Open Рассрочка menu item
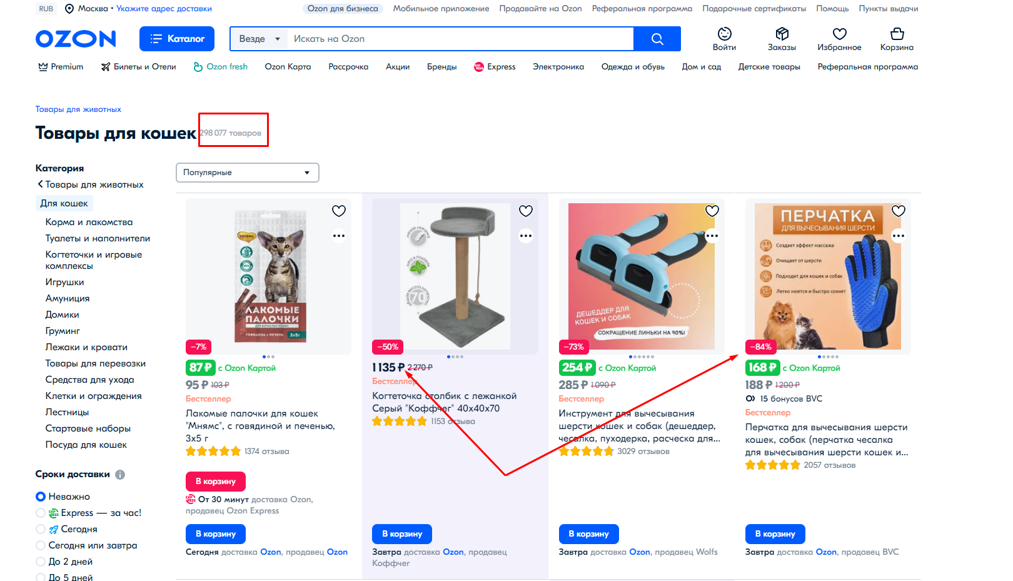1013x581 pixels. 348,67
